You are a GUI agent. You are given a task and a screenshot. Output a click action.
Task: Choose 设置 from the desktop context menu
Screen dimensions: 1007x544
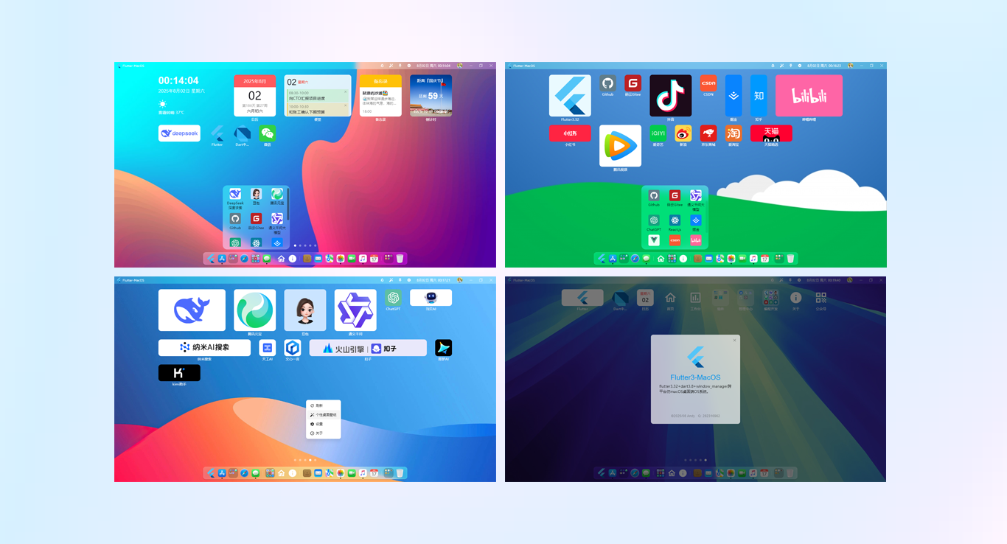(324, 424)
